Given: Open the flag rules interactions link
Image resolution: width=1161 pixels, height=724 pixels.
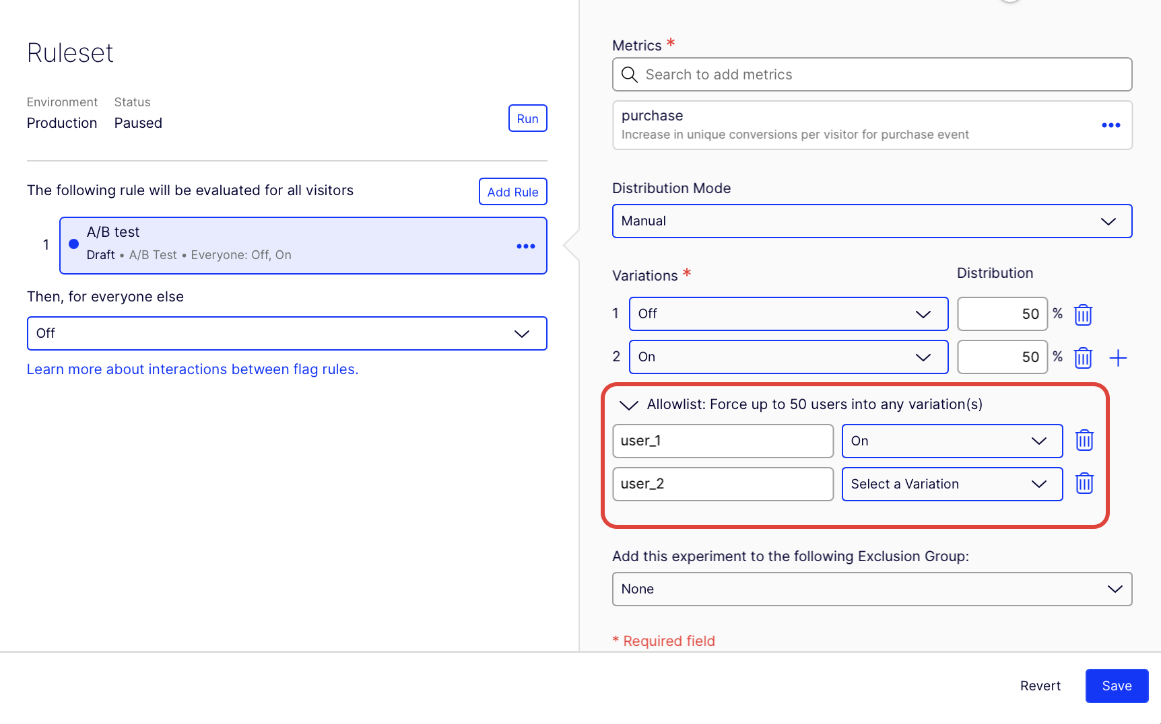Looking at the screenshot, I should pyautogui.click(x=193, y=369).
